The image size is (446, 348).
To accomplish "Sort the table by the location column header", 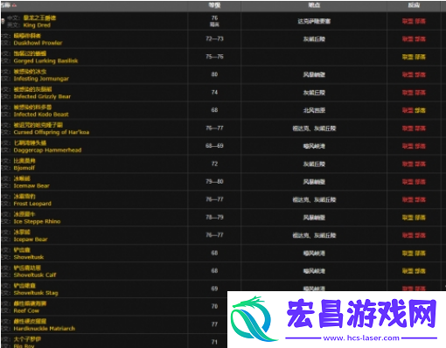I will 314,5.
